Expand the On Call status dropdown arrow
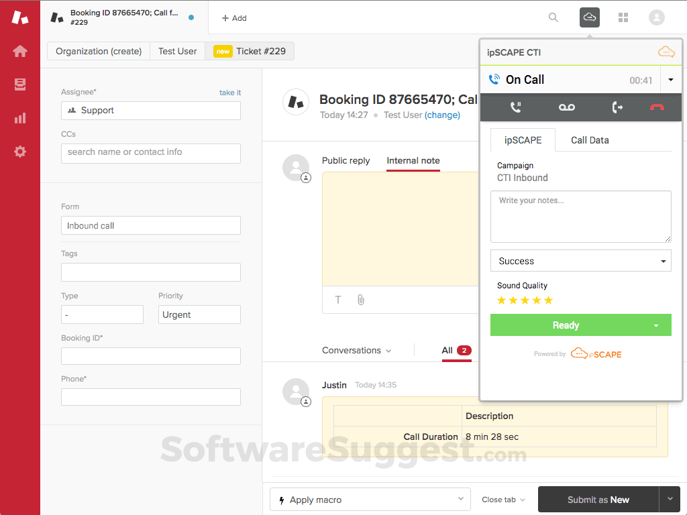 pos(671,79)
